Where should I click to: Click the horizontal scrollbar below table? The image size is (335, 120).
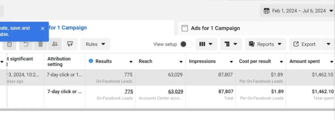167,110
